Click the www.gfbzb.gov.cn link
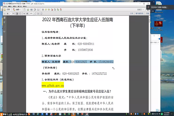Image resolution: width=174 pixels, height=116 pixels. pyautogui.click(x=53, y=86)
